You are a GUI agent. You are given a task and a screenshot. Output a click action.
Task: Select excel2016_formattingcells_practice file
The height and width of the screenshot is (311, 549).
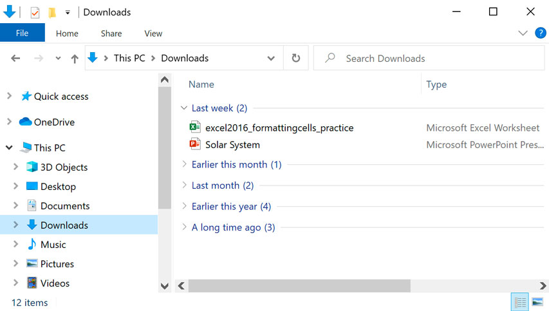(279, 127)
